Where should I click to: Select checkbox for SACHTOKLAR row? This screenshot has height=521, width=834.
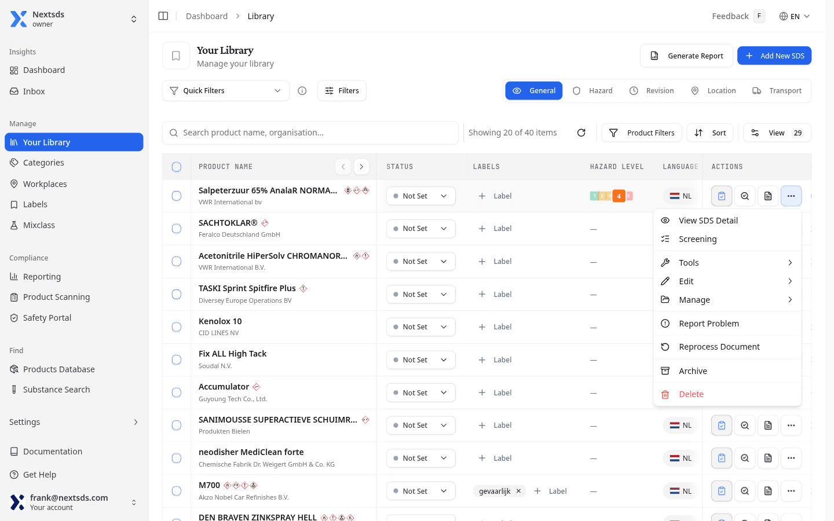coord(177,229)
